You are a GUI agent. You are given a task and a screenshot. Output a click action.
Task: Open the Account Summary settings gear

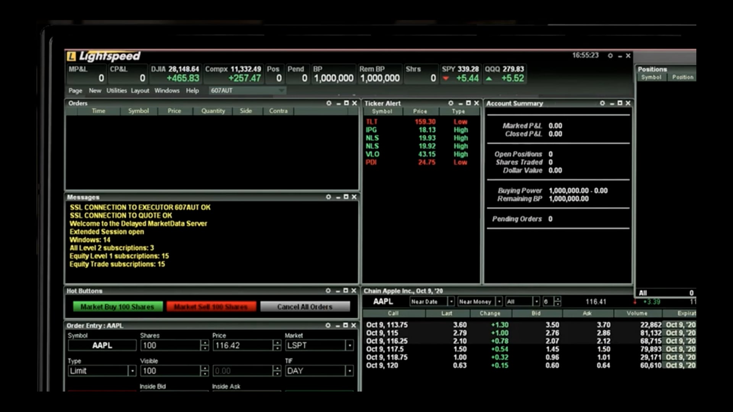[x=602, y=103]
